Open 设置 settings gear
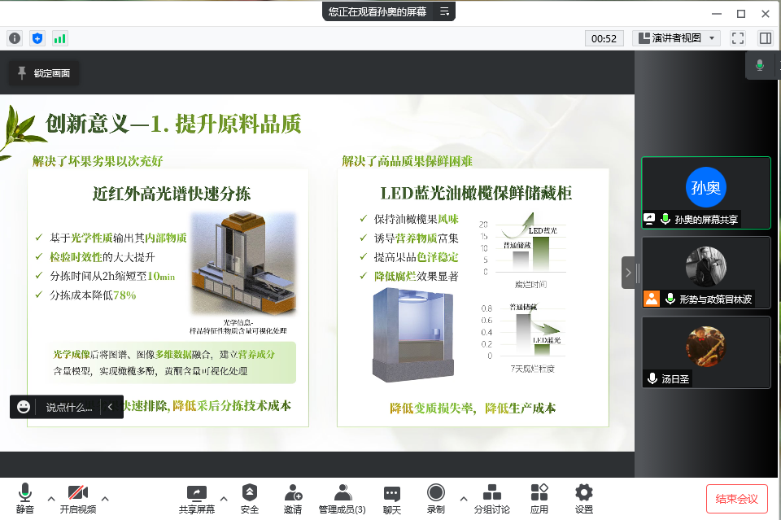This screenshot has height=520, width=781. coord(583,498)
